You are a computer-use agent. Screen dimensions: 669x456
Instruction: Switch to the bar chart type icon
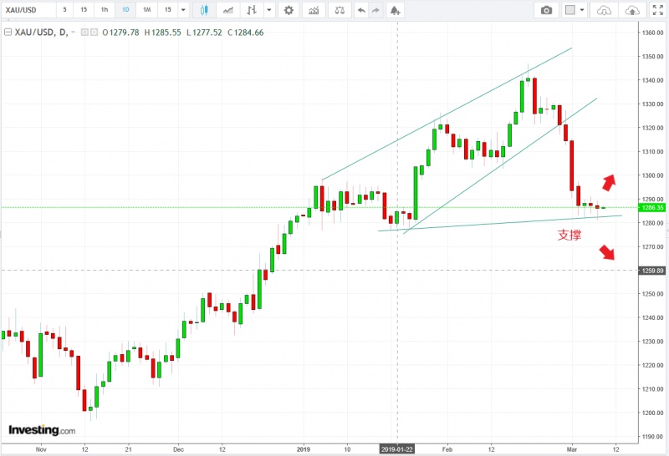(x=250, y=10)
